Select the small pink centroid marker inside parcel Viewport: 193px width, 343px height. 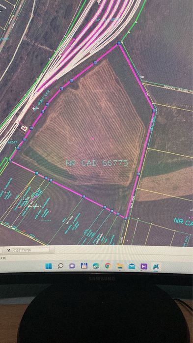[x=93, y=139]
